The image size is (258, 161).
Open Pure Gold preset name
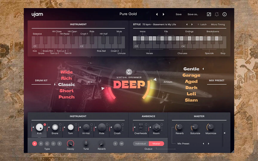click(128, 14)
